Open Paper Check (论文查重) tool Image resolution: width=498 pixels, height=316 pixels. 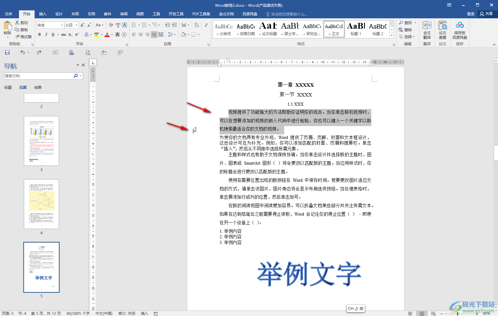pos(443,30)
